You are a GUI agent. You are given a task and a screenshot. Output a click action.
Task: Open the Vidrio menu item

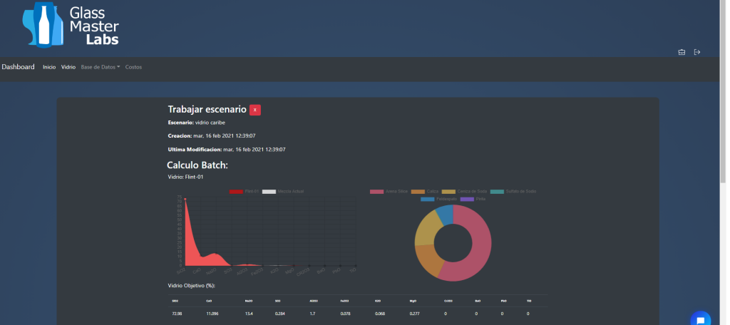pyautogui.click(x=68, y=67)
